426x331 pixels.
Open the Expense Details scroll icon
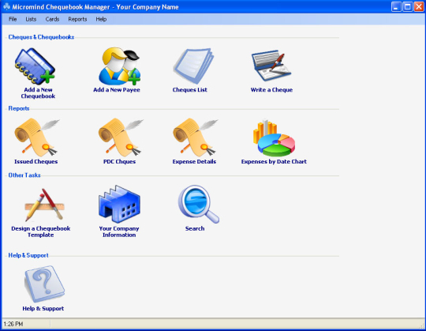pos(195,137)
